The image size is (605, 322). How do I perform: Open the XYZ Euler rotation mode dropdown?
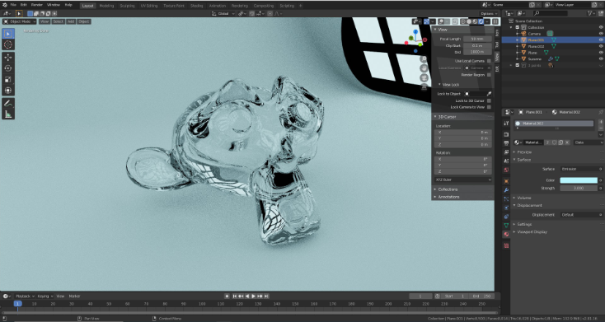point(463,180)
